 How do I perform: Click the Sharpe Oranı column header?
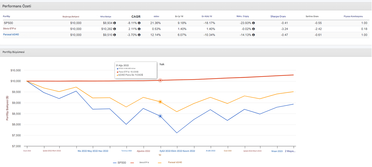pos(278,16)
